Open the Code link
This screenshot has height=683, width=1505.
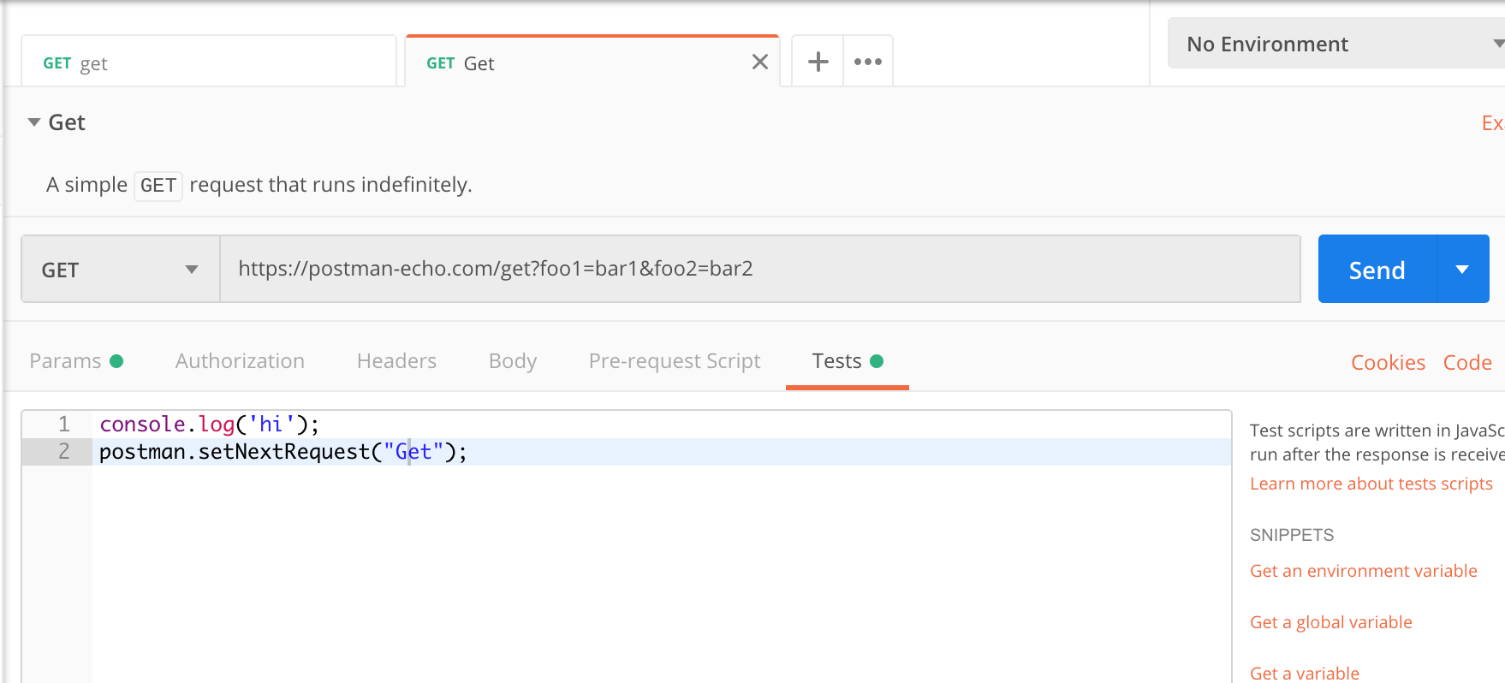(1467, 363)
